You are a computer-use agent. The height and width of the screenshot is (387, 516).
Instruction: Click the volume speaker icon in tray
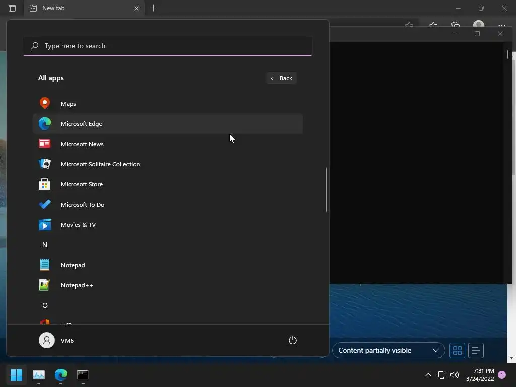tap(455, 375)
